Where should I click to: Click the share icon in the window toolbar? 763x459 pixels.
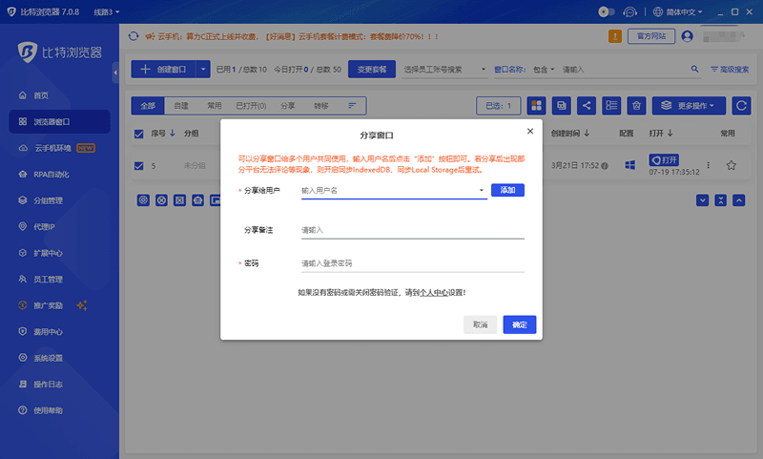(x=587, y=105)
